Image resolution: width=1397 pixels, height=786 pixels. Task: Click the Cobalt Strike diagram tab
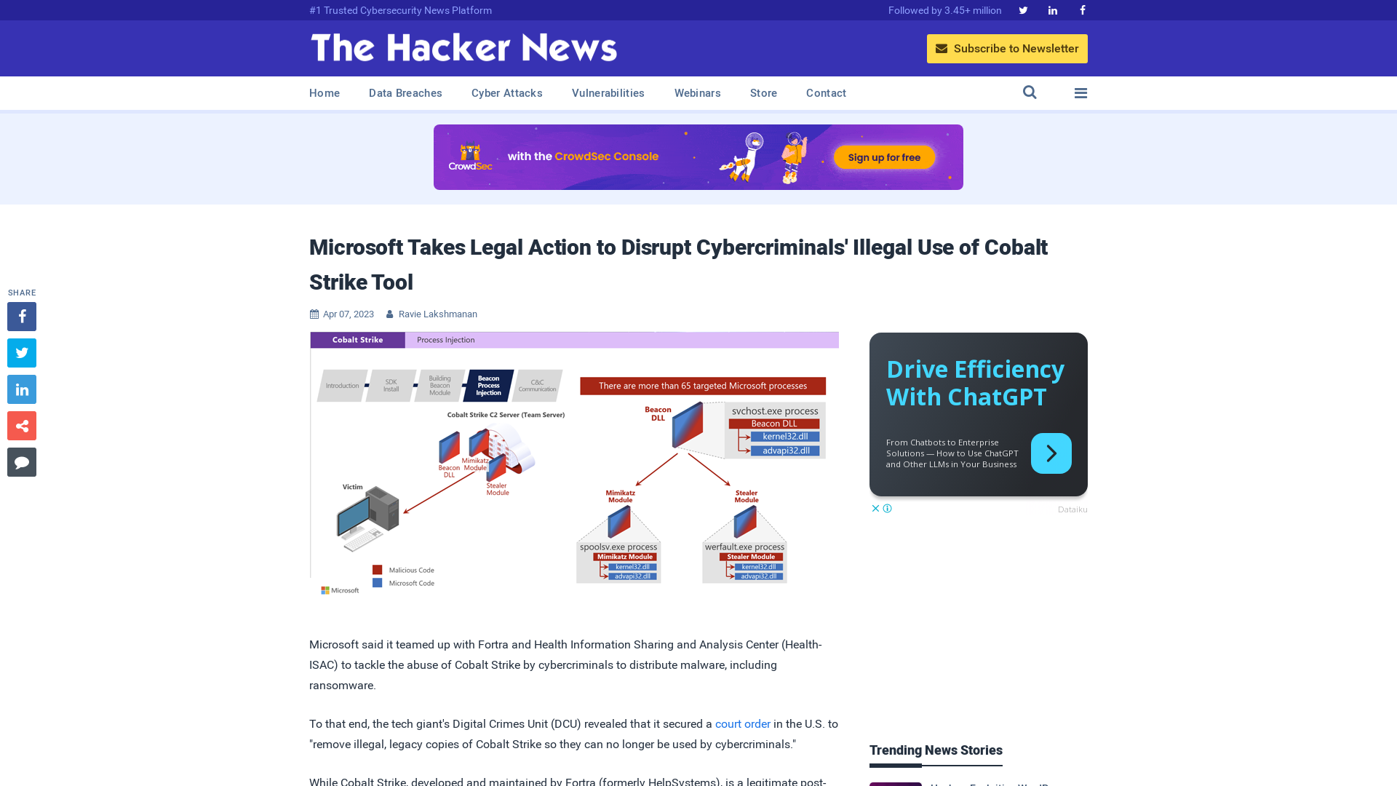pyautogui.click(x=357, y=338)
